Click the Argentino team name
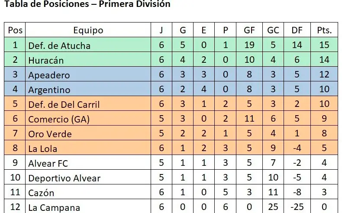The width and height of the screenshot is (342, 213). tap(49, 90)
